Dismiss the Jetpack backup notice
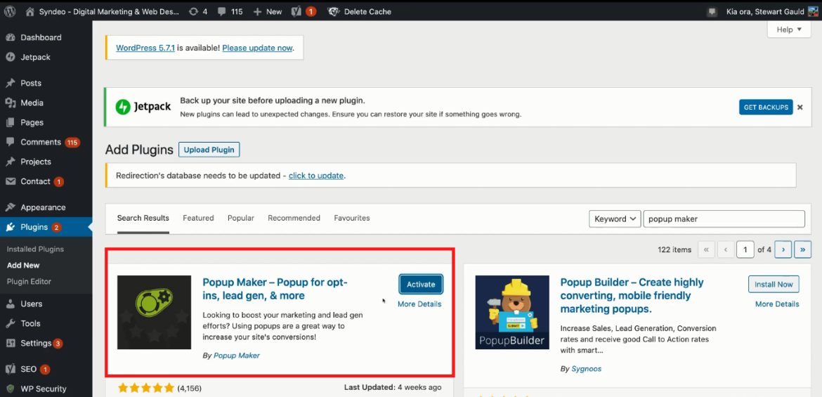The height and width of the screenshot is (397, 822). 800,107
